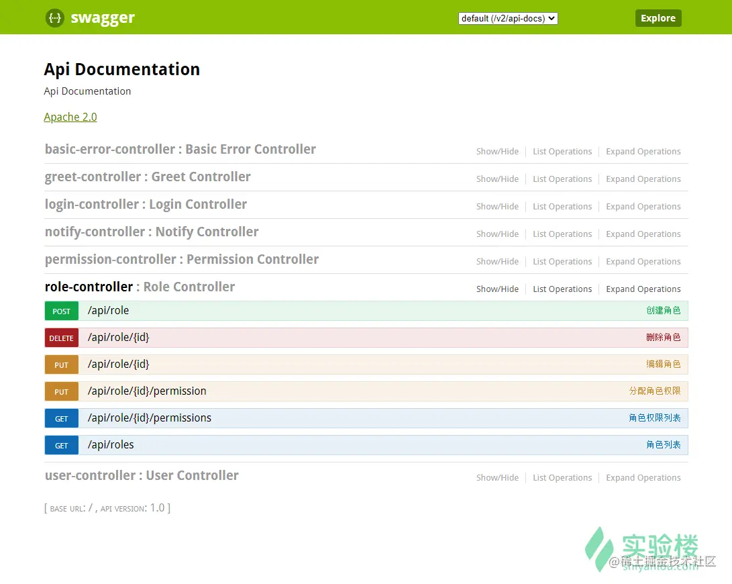Click the 角色权限列表 operation summary
The width and height of the screenshot is (732, 584).
(x=655, y=418)
